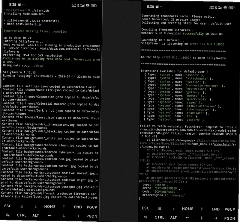This screenshot has width=240, height=222.
Task: Tap the small scroll key in right terminal
Action: 174,209
